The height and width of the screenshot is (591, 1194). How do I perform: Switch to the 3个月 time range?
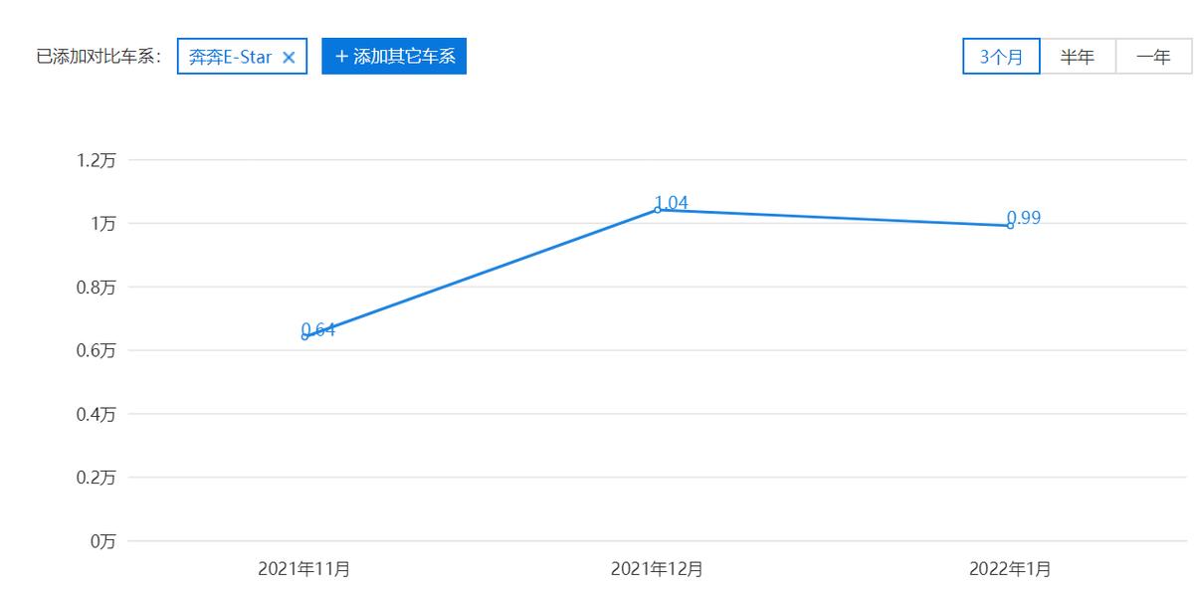click(x=1001, y=57)
